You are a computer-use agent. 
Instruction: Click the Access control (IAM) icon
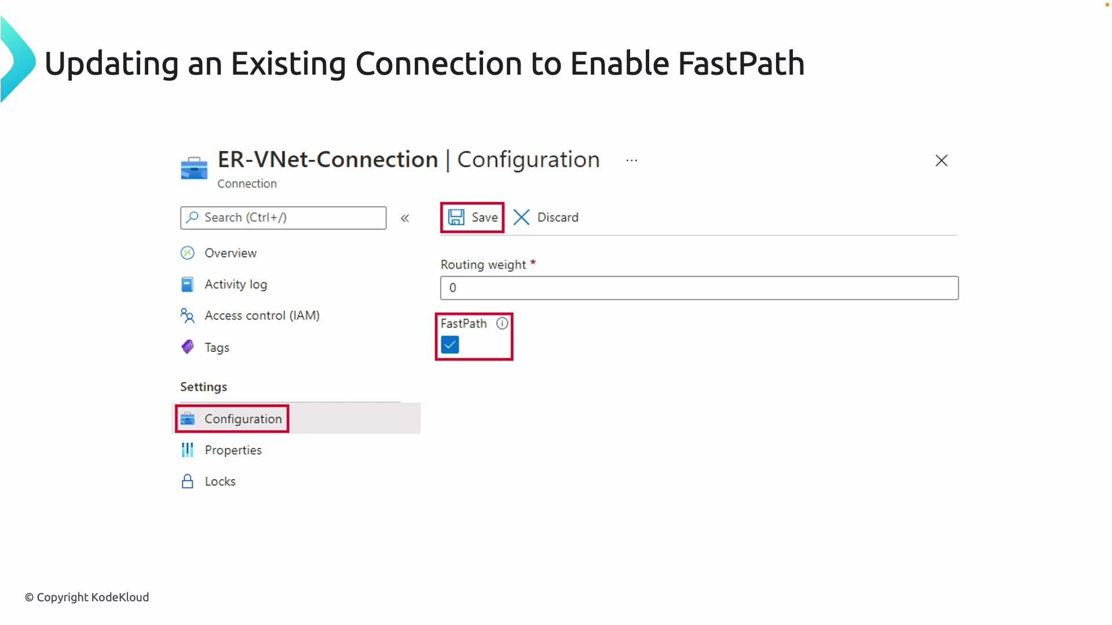(186, 316)
